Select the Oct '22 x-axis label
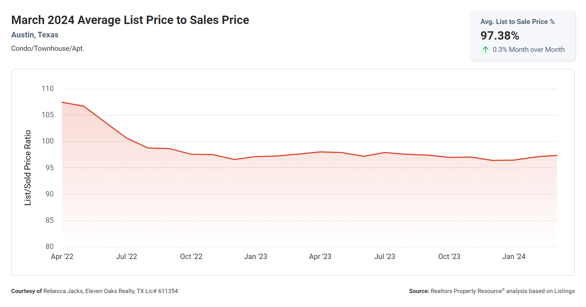 tap(191, 256)
